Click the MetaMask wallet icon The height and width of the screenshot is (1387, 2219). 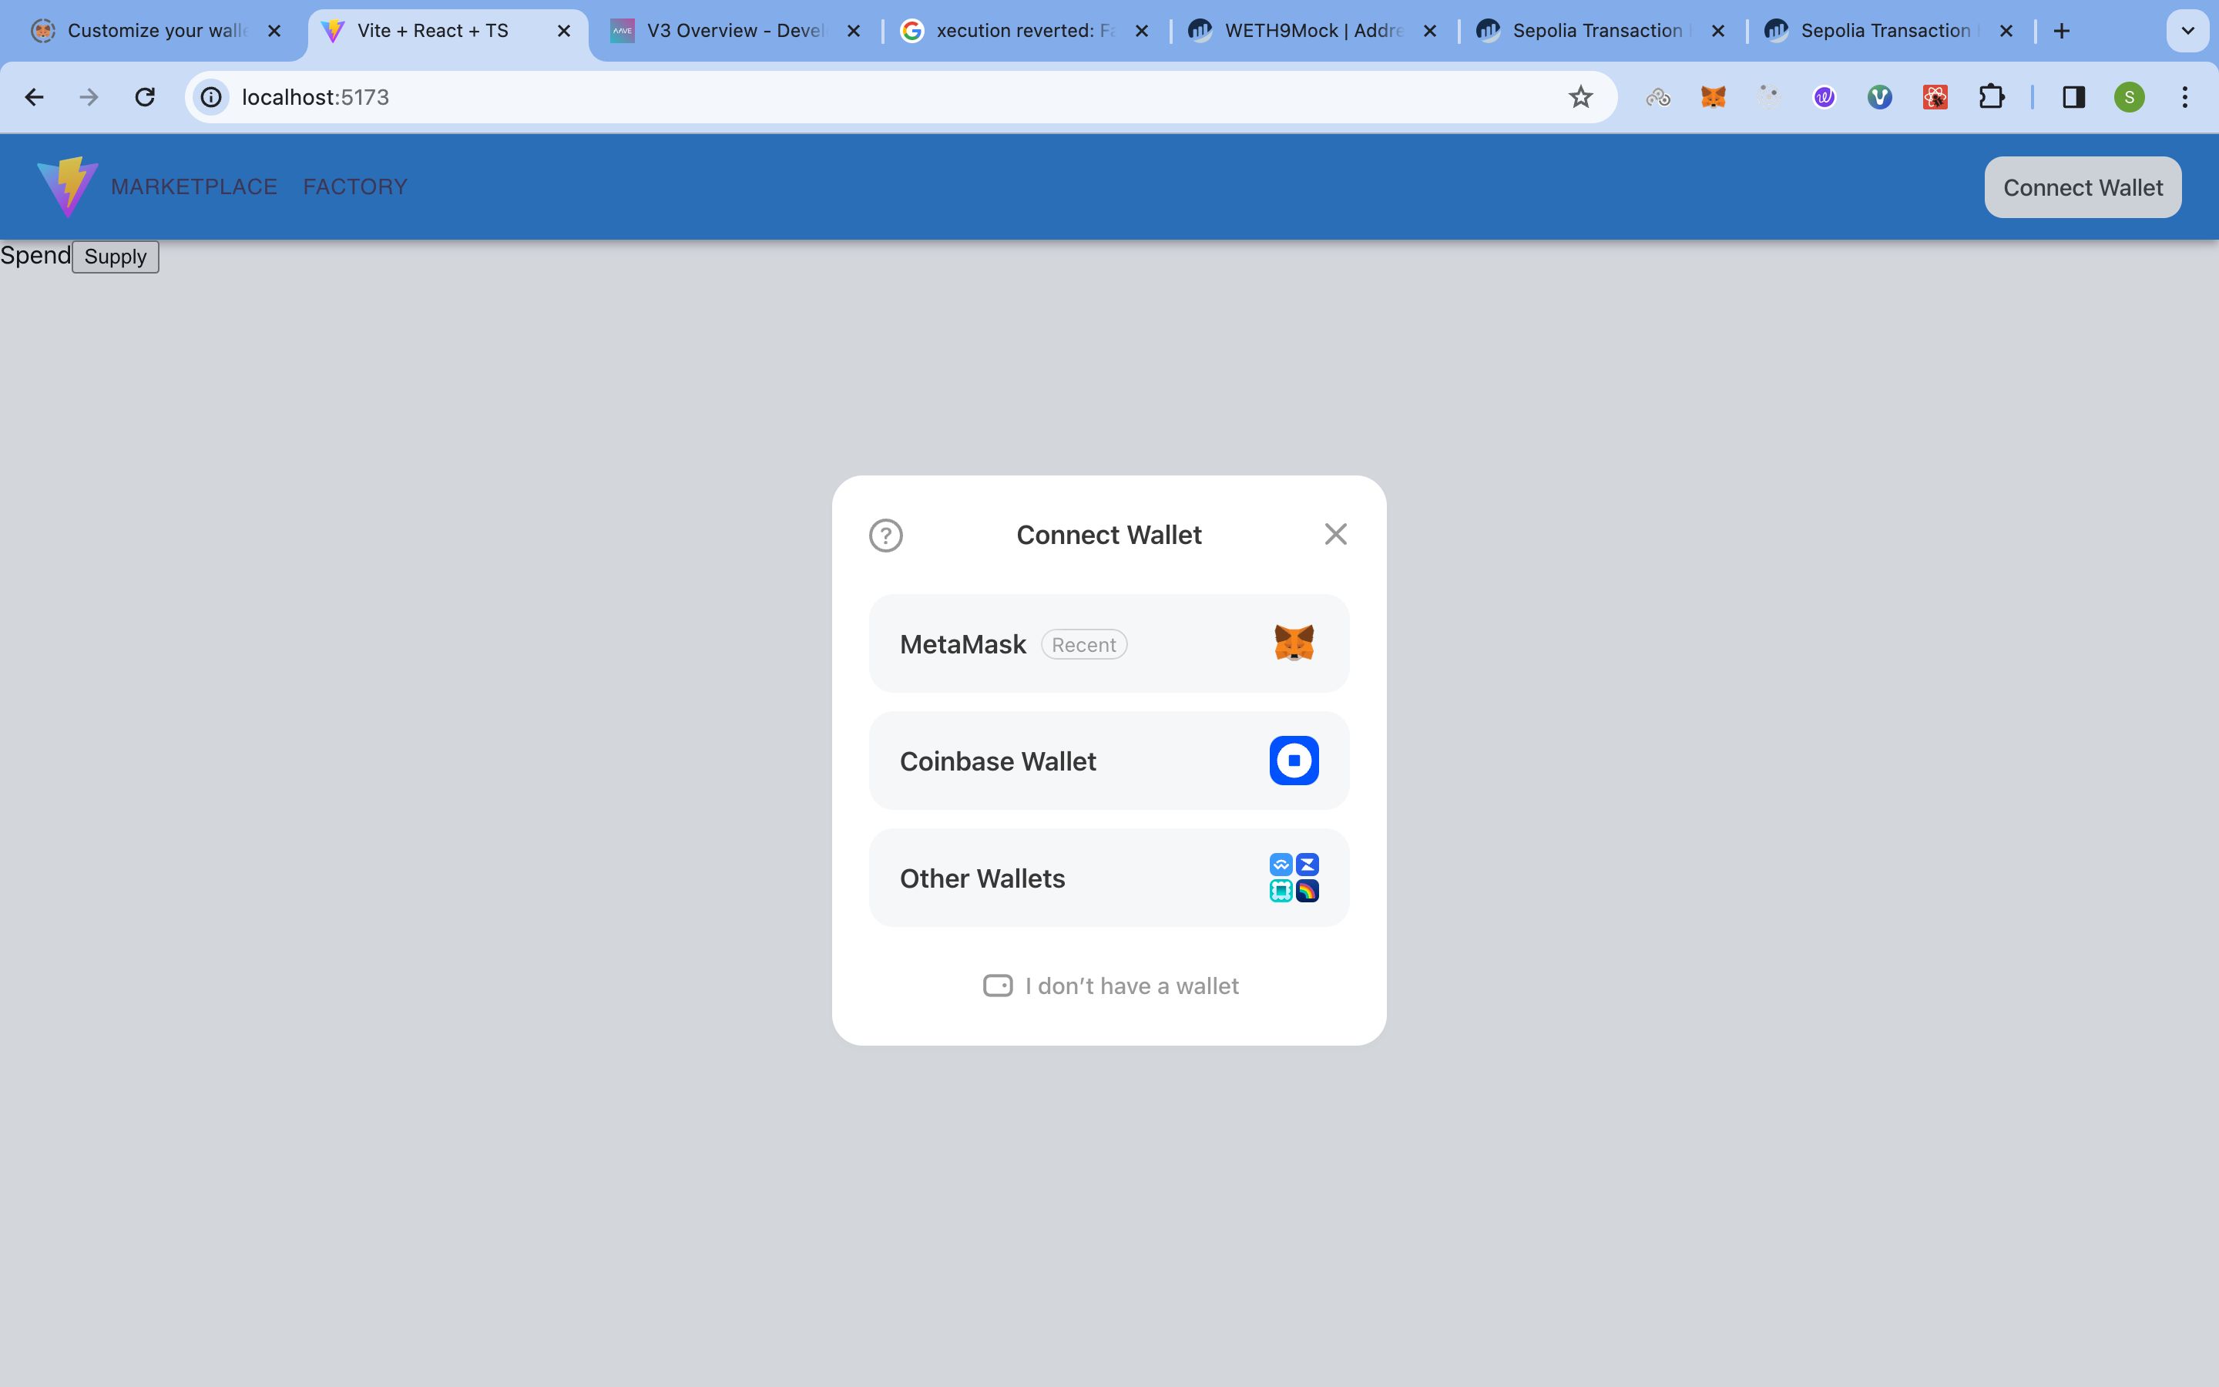tap(1294, 643)
